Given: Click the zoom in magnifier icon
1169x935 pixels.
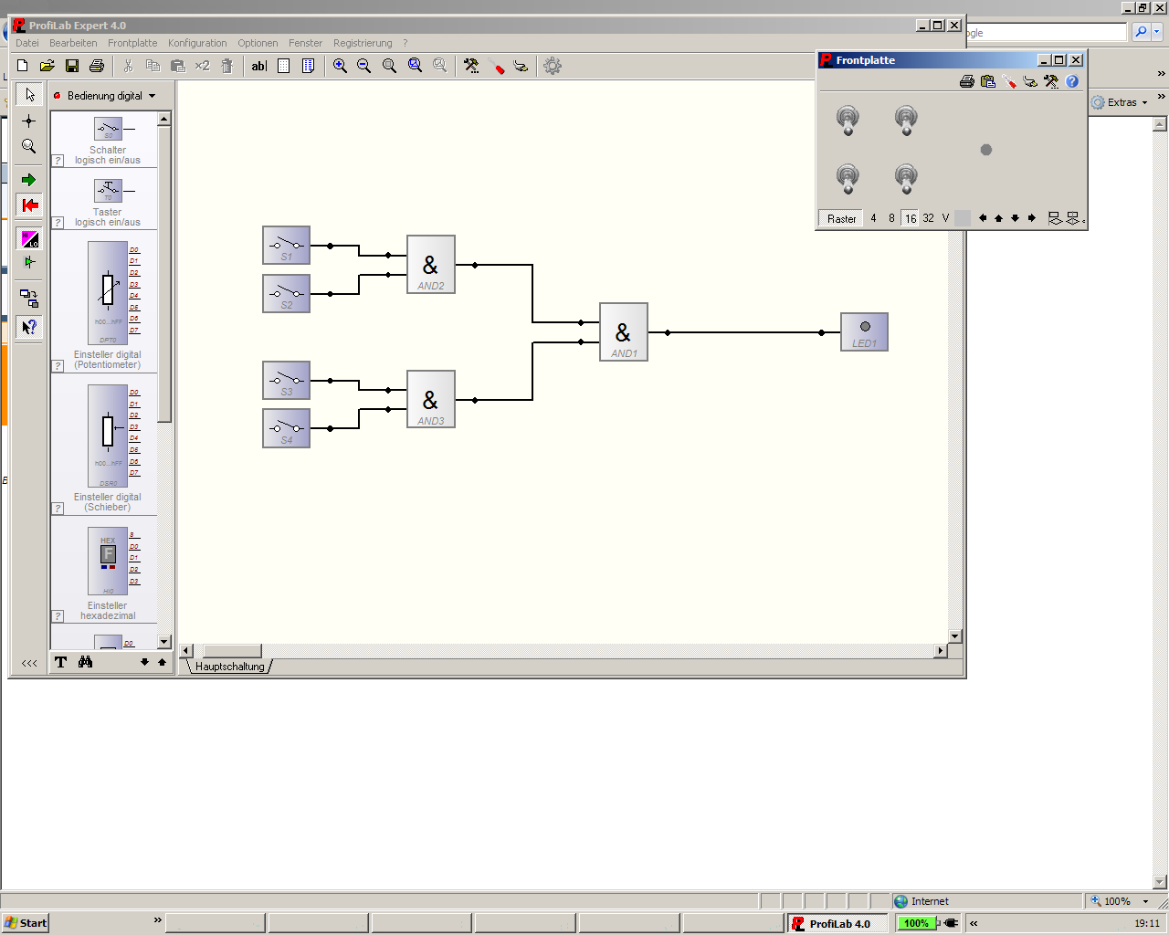Looking at the screenshot, I should [340, 66].
